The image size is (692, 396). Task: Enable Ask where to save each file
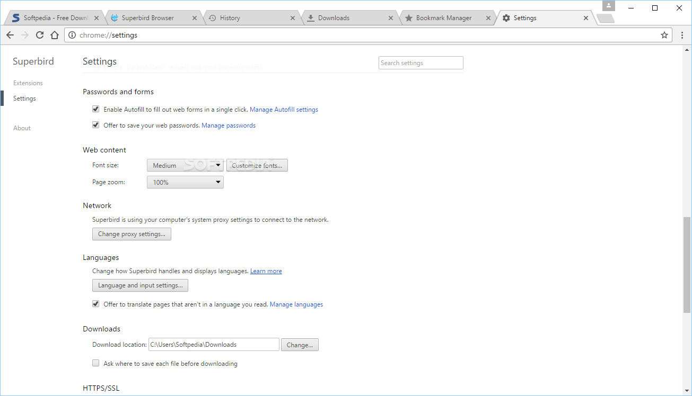coord(96,363)
